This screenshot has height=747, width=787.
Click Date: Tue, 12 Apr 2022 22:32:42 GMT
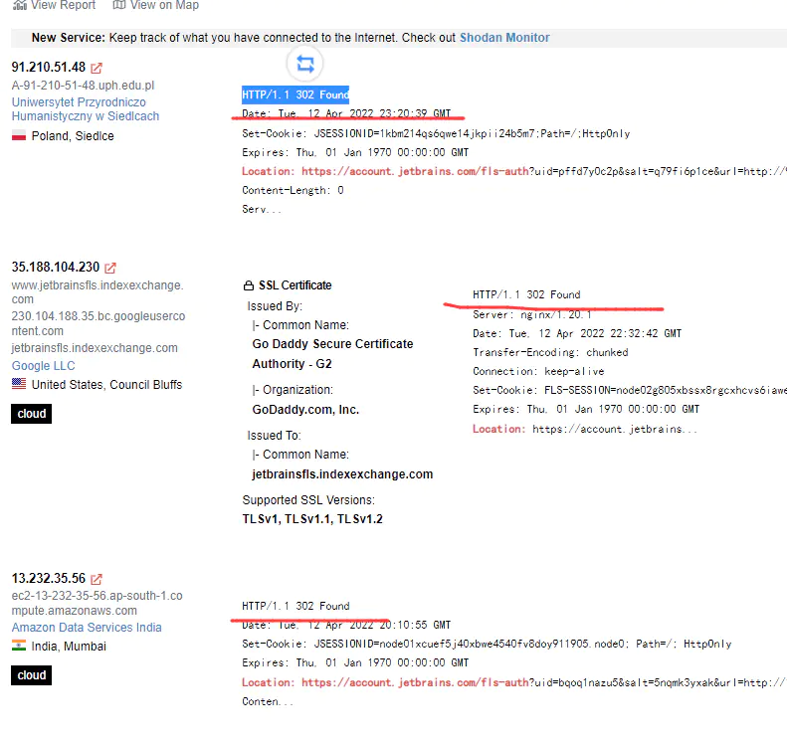pyautogui.click(x=577, y=334)
